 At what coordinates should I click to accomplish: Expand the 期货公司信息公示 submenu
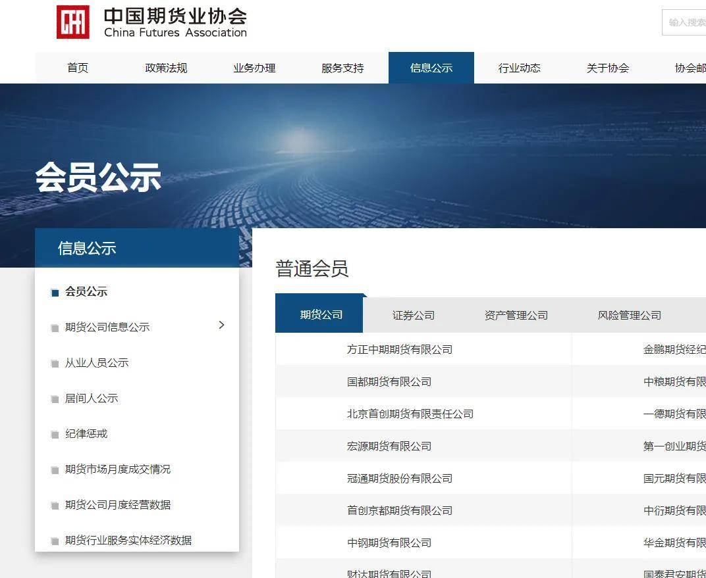[x=107, y=327]
